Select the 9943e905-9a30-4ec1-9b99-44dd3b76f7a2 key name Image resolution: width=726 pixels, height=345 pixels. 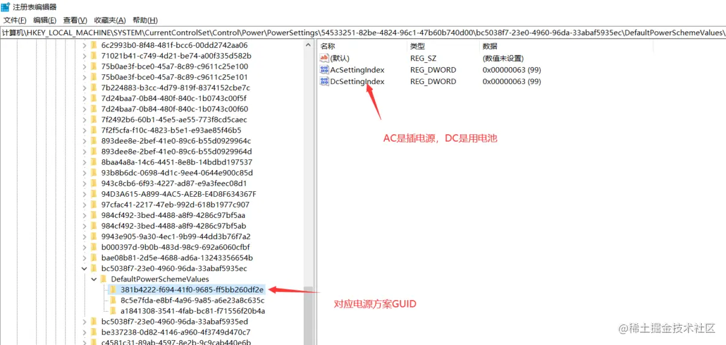click(x=175, y=237)
